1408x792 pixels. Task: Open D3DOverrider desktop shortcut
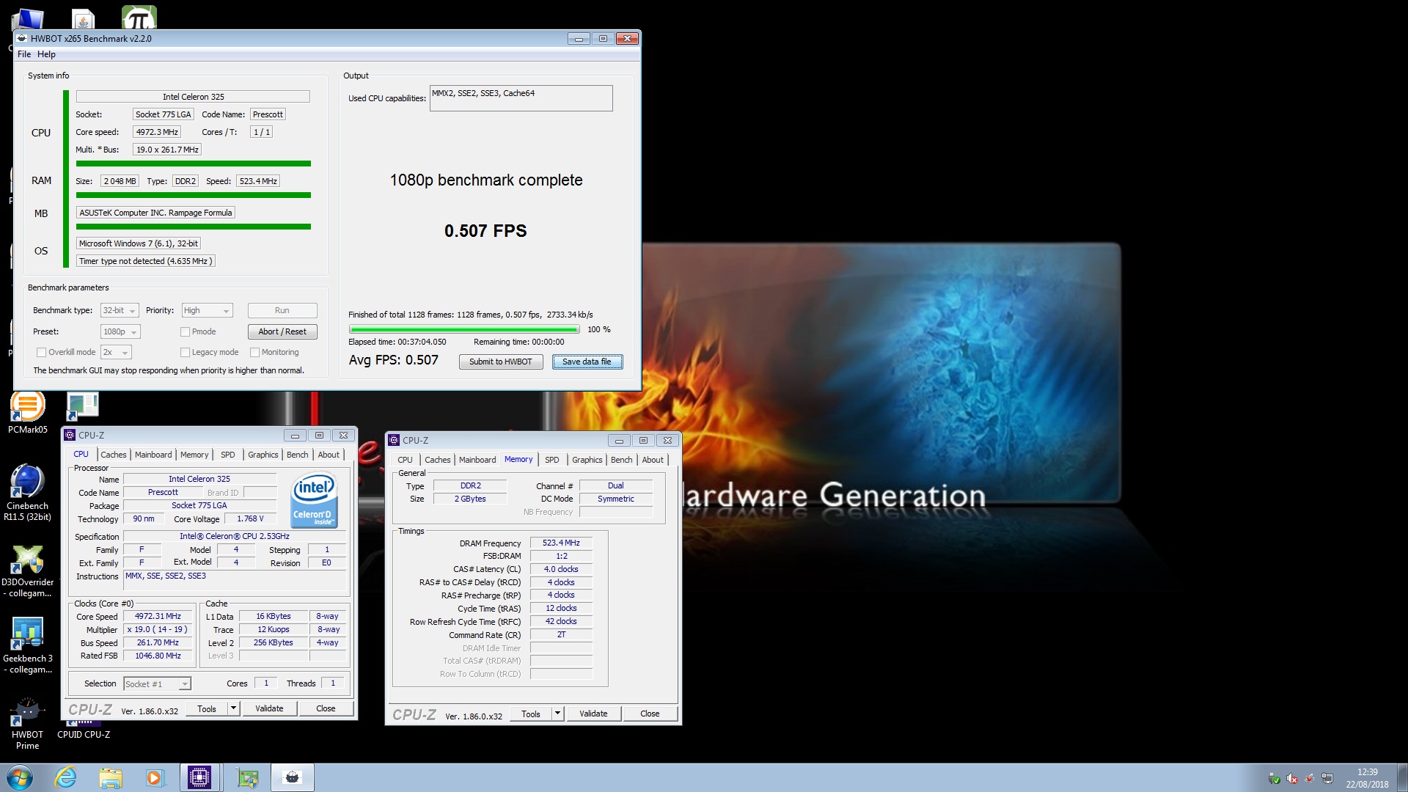pos(27,571)
